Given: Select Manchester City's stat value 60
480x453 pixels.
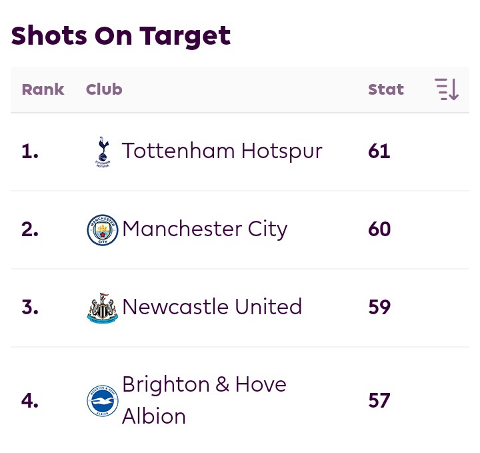Looking at the screenshot, I should pyautogui.click(x=379, y=229).
